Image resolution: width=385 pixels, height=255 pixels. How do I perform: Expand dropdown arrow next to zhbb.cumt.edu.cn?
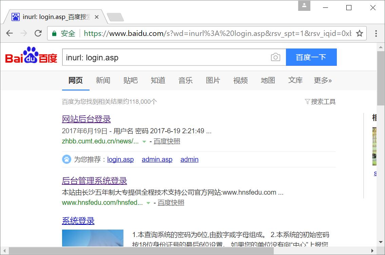[x=144, y=142]
